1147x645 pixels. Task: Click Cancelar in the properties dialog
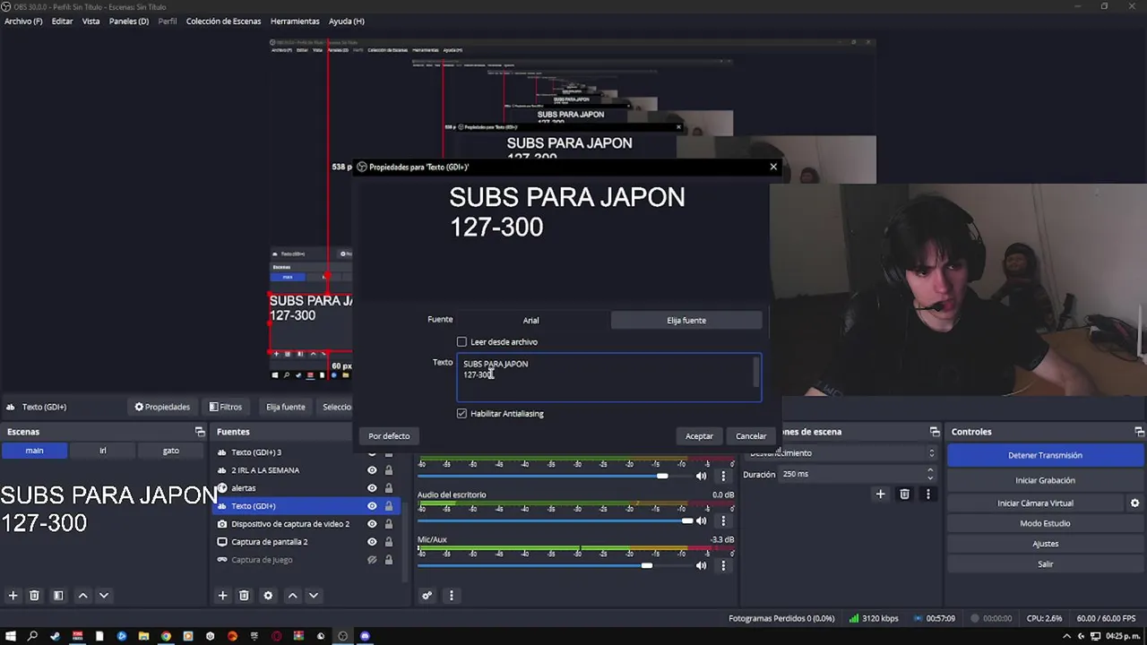751,436
